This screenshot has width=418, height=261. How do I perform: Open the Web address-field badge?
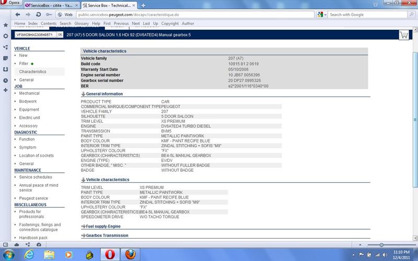(65, 15)
